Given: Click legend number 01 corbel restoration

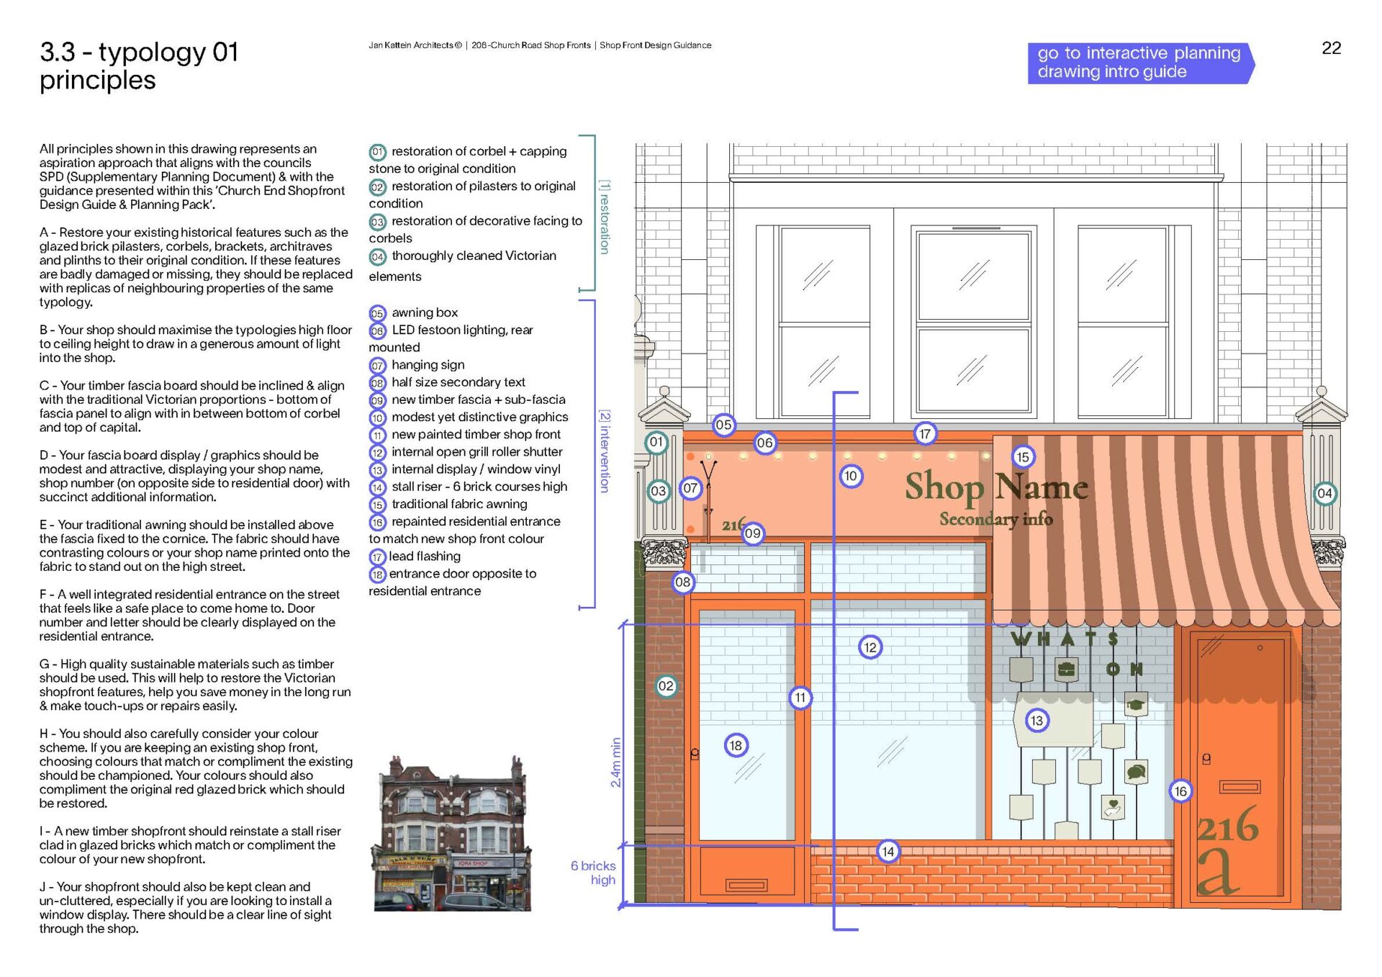Looking at the screenshot, I should (x=377, y=152).
